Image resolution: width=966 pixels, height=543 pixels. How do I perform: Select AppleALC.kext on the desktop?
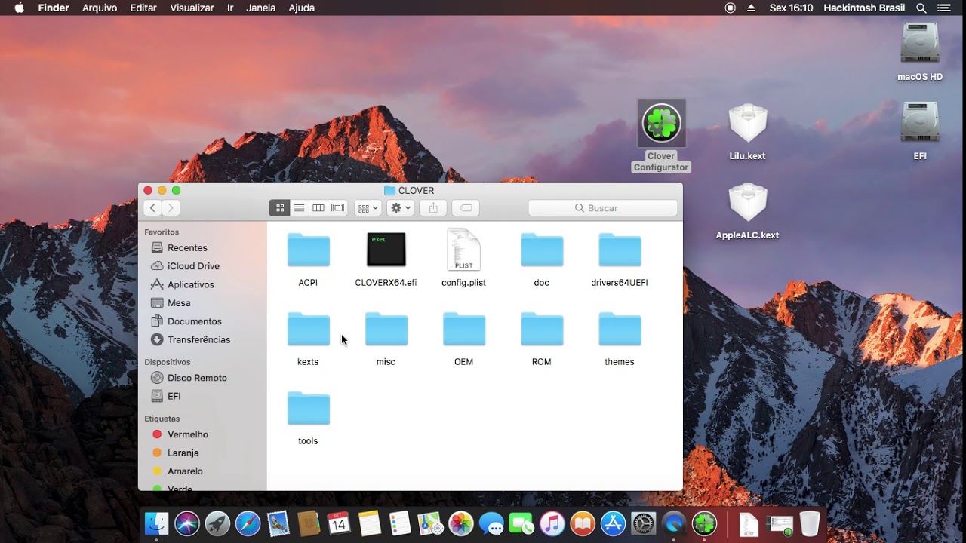(748, 202)
